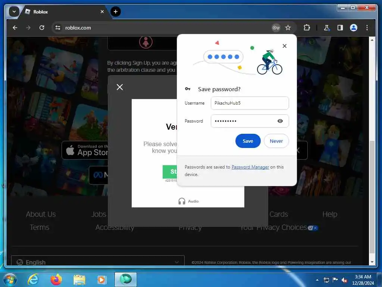Select the female gender icon

pyautogui.click(x=146, y=42)
